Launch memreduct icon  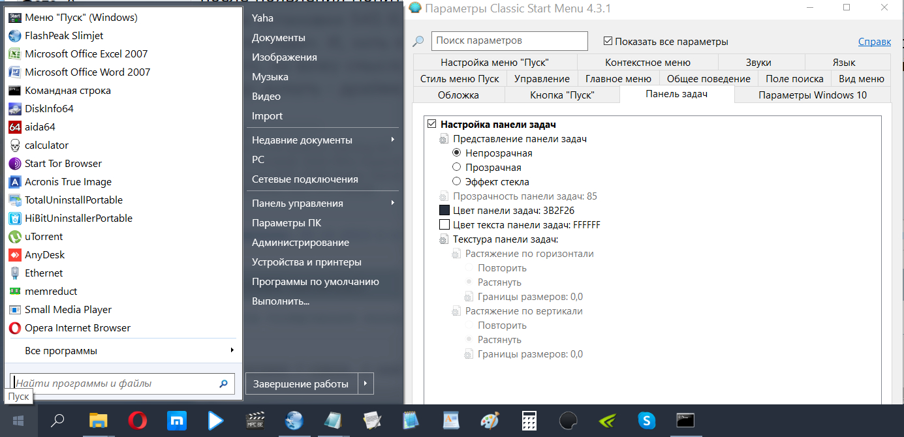(14, 292)
